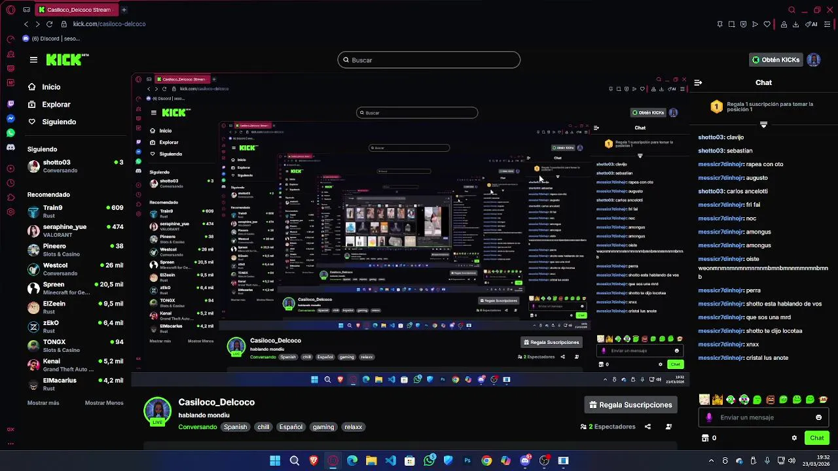Open chat settings gear icon

(794, 438)
